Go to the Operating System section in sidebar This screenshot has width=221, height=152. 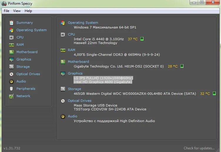(31, 30)
